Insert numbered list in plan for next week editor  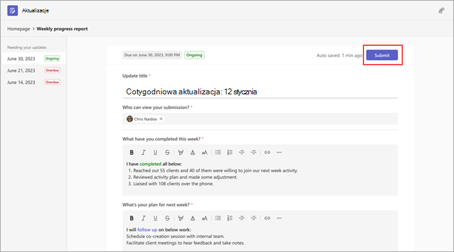[230, 218]
